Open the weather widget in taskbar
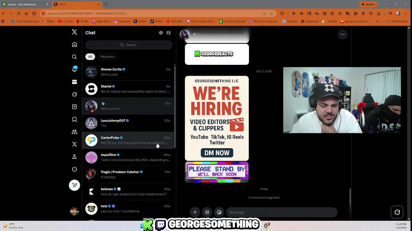 13,226
